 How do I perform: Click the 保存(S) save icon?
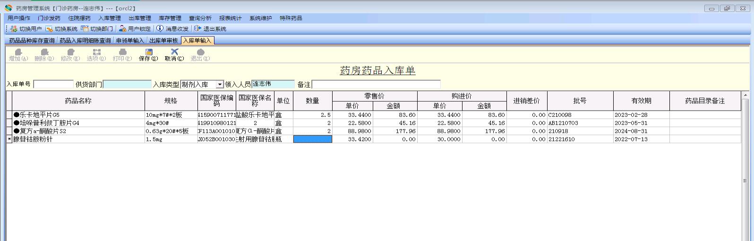click(x=149, y=52)
